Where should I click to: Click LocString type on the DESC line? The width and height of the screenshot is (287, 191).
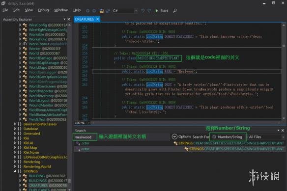[x=155, y=84]
